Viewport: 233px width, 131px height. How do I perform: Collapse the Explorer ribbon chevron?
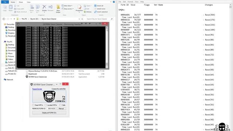(111, 2)
